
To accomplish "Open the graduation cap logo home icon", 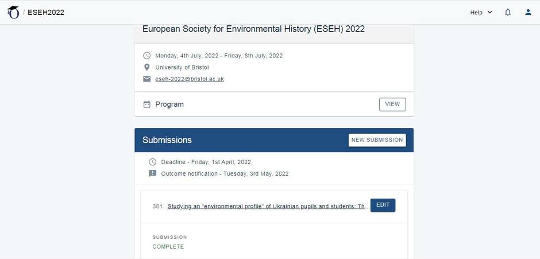I will (13, 13).
